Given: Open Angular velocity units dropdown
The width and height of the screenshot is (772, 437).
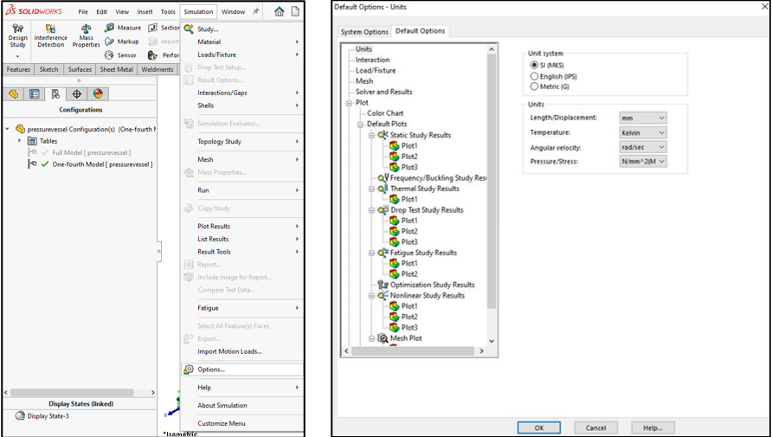Looking at the screenshot, I should pyautogui.click(x=643, y=147).
